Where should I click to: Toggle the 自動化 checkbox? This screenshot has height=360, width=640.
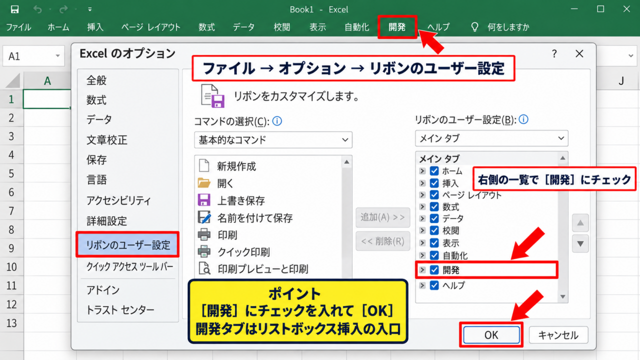point(434,255)
